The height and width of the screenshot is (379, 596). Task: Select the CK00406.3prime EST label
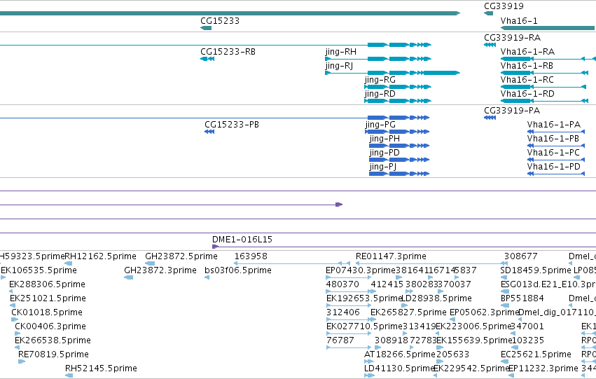click(50, 326)
